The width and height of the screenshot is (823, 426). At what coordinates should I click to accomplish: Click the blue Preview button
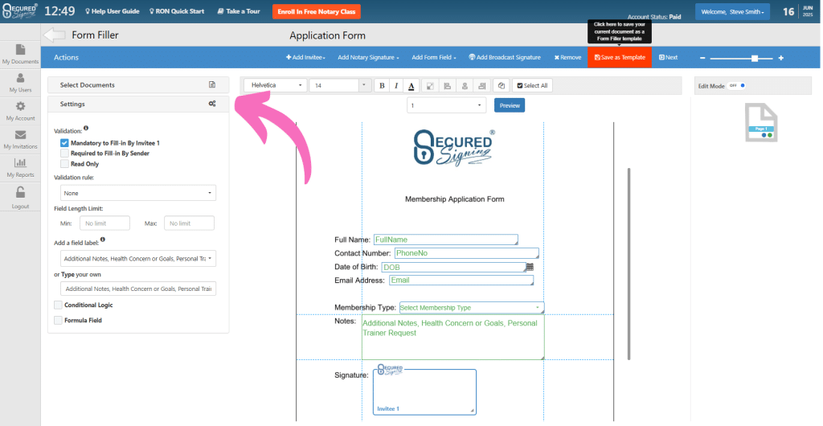[509, 105]
